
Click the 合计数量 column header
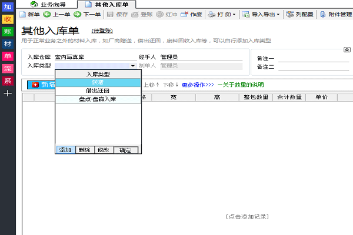[x=289, y=98]
